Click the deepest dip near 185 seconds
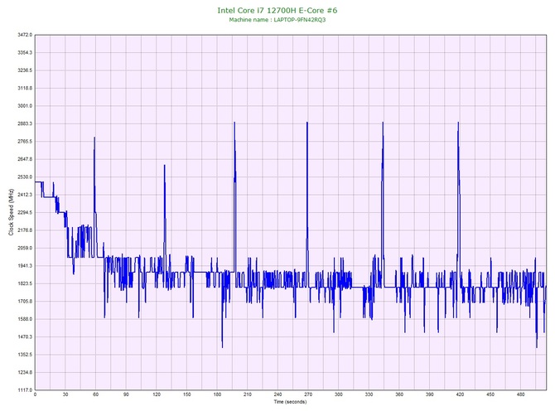Image resolution: width=555 pixels, height=416 pixels. 222,347
